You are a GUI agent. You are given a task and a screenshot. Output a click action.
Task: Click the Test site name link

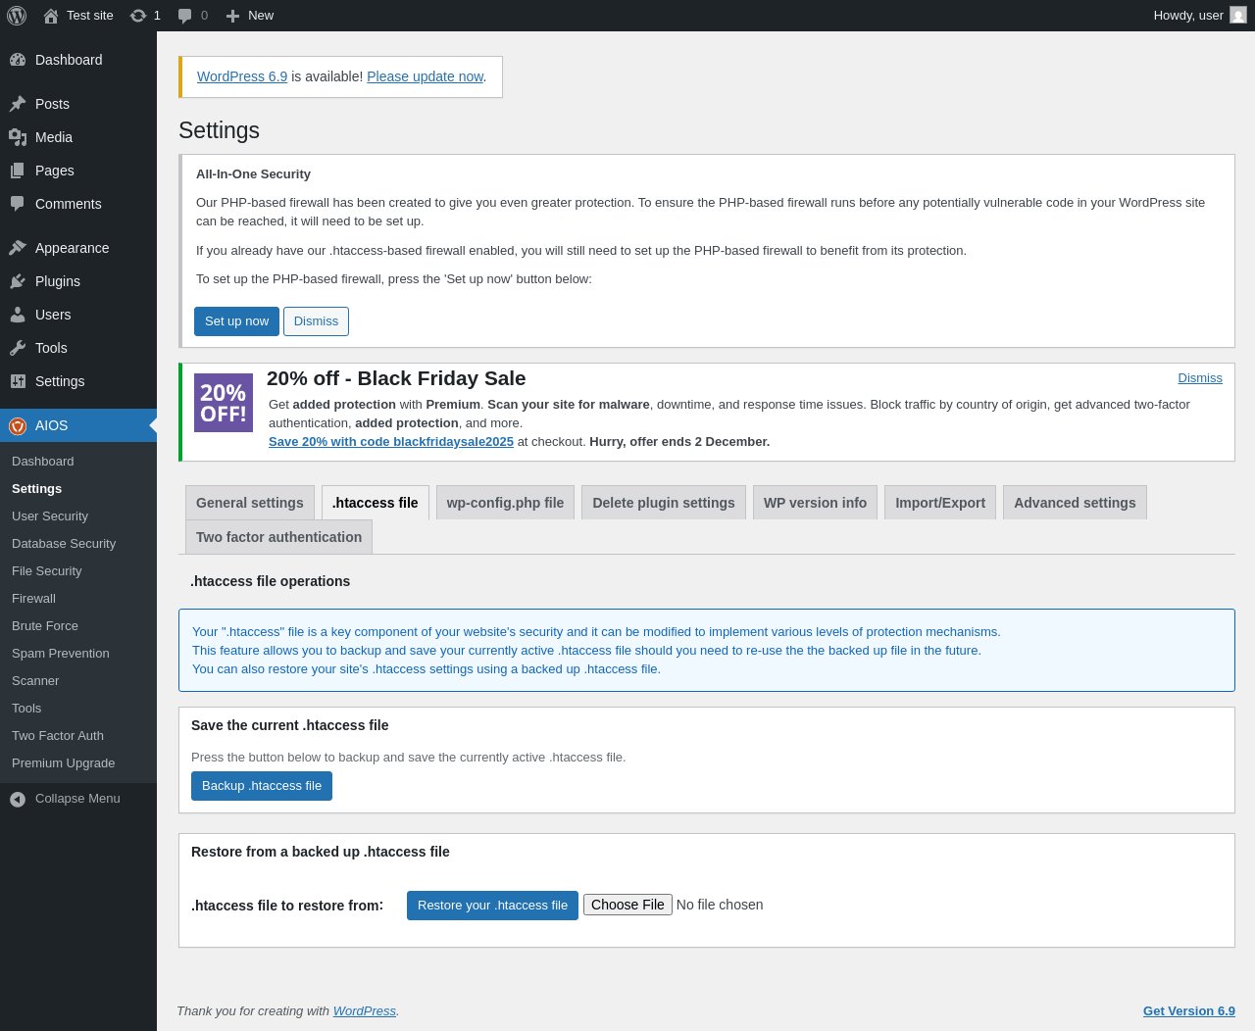click(90, 16)
